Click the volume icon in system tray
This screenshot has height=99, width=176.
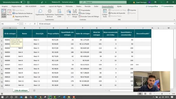point(163,97)
